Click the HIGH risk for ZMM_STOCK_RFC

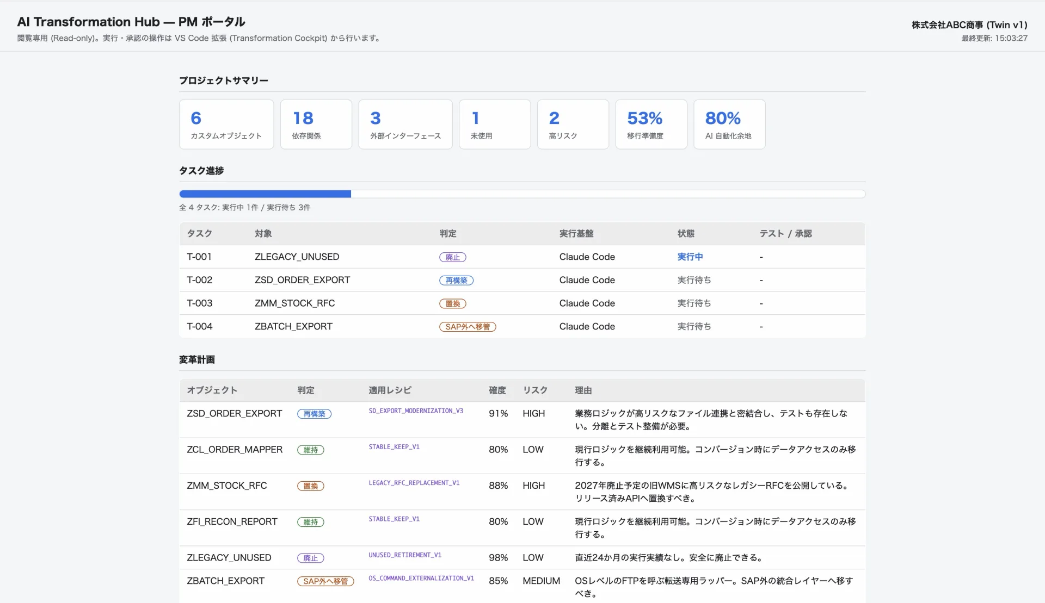(533, 486)
